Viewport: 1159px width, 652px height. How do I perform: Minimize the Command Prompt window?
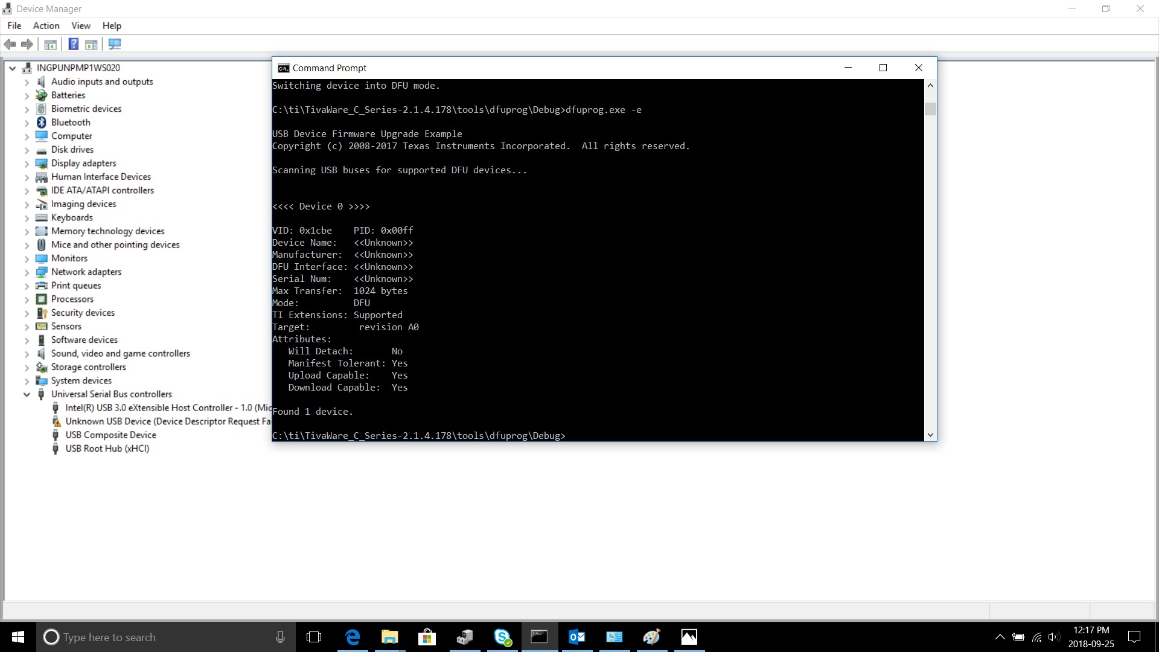848,68
